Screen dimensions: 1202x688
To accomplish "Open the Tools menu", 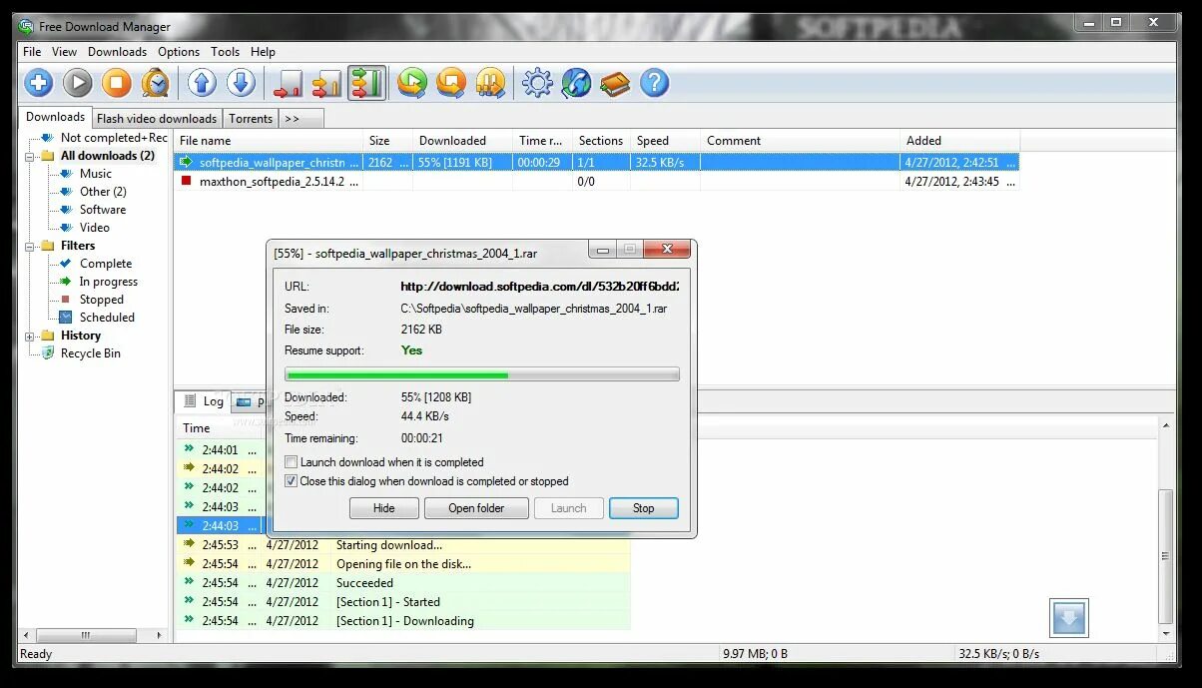I will click(x=226, y=52).
